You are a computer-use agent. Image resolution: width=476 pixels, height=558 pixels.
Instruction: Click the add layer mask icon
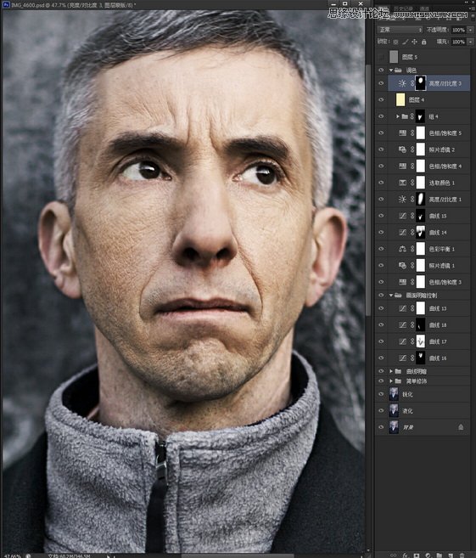coord(417,555)
